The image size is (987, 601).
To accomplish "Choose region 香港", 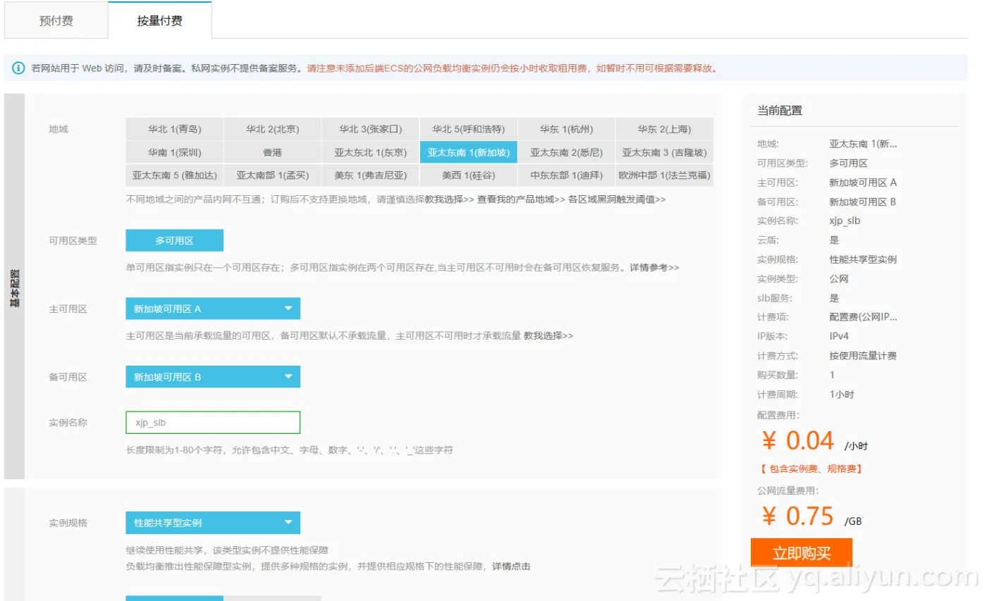I will pyautogui.click(x=273, y=152).
